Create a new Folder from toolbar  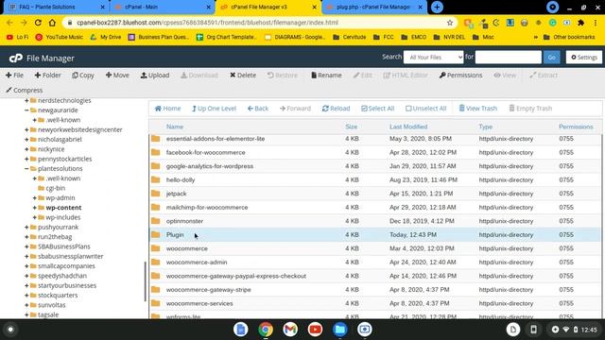click(x=47, y=76)
